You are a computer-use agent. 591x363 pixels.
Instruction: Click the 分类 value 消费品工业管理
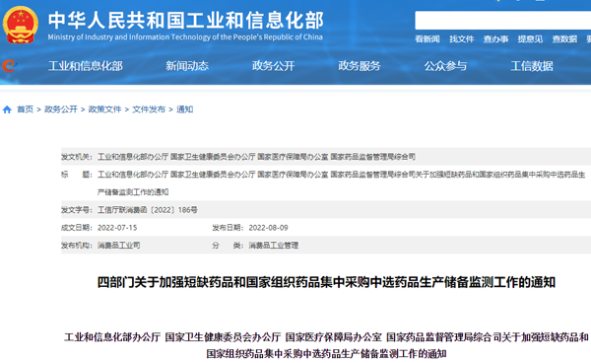click(x=273, y=246)
